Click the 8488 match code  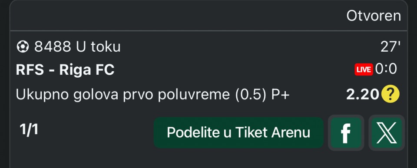coord(53,47)
